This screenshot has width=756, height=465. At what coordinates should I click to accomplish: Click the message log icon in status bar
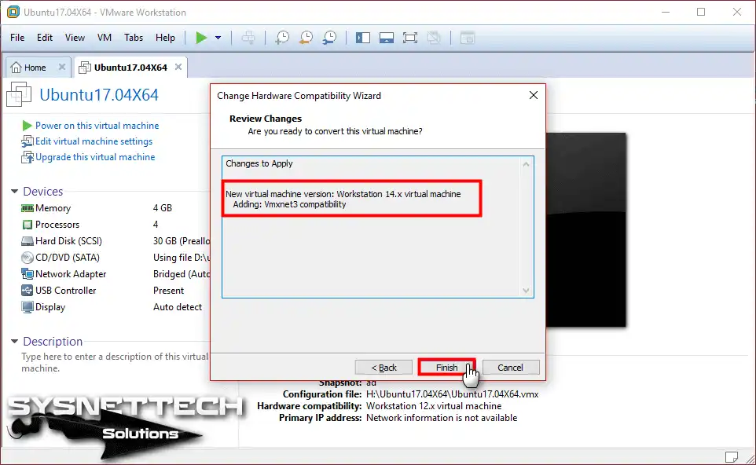(732, 456)
